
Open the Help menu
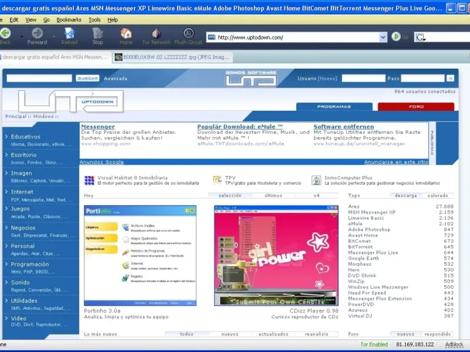coord(112,20)
